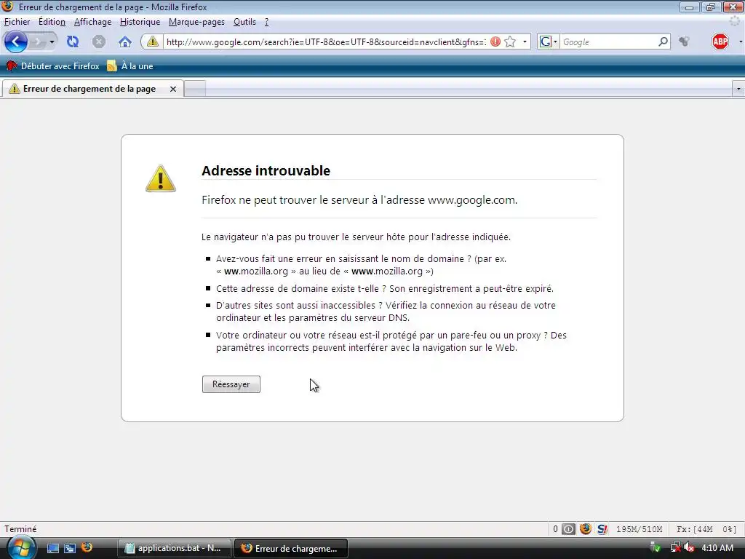Open the Historique menu
The width and height of the screenshot is (745, 559).
point(140,22)
